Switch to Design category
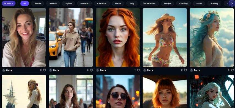 click(167, 3)
